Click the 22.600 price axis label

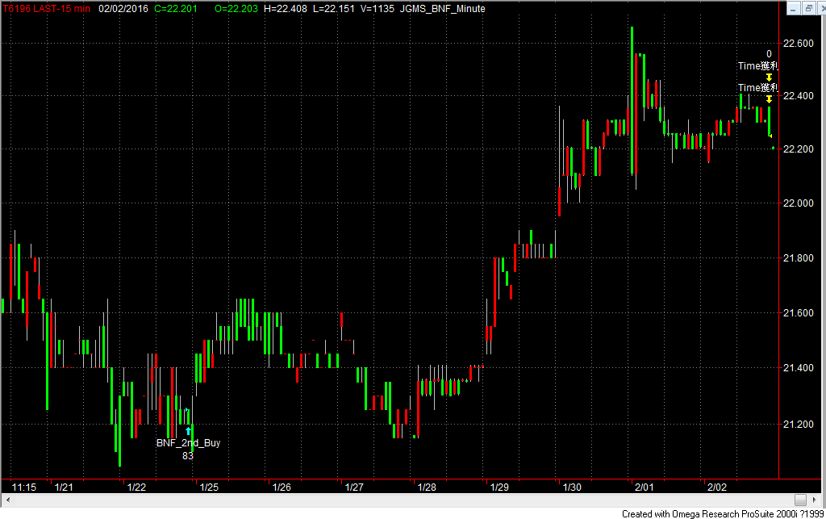(x=798, y=43)
